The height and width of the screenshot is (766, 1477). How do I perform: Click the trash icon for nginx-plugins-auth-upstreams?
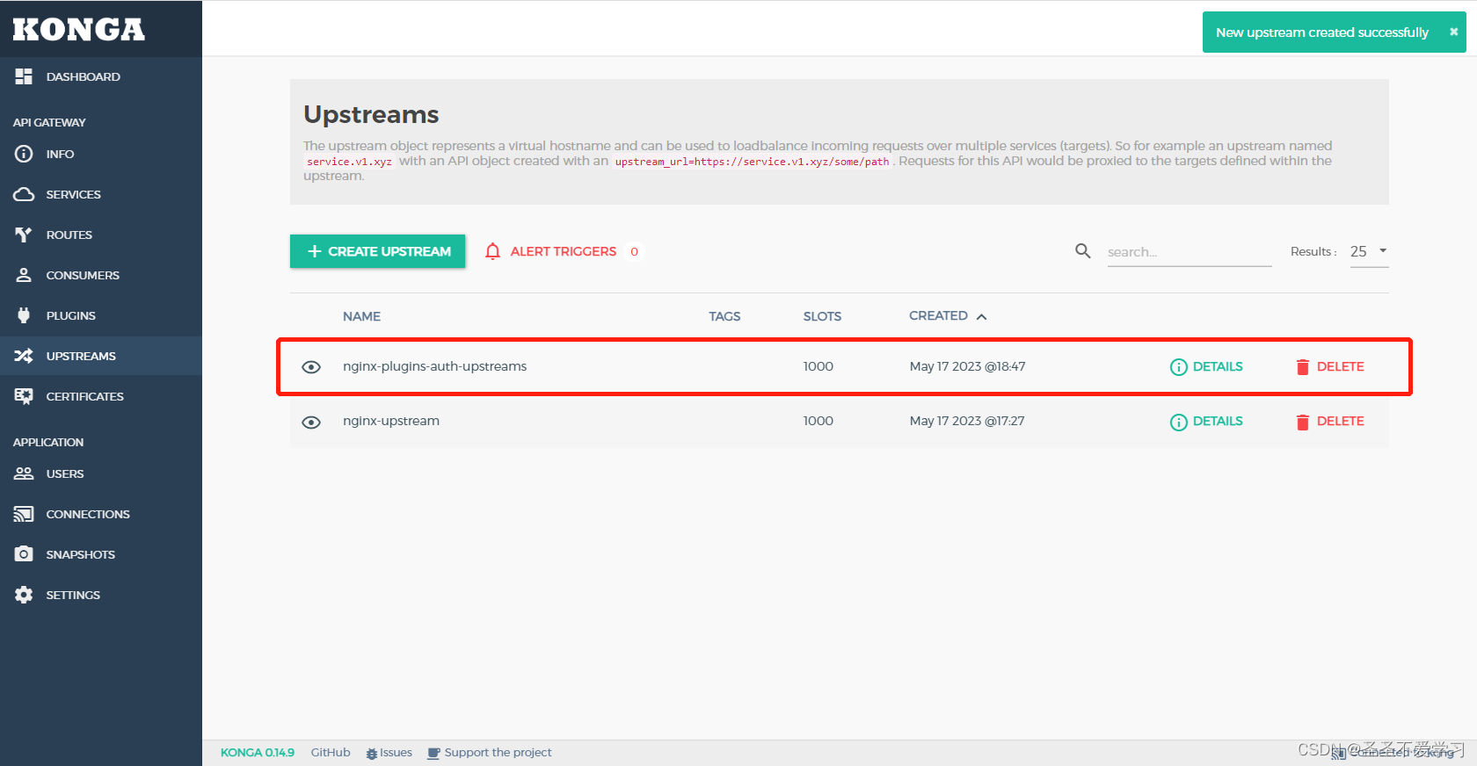(x=1303, y=367)
